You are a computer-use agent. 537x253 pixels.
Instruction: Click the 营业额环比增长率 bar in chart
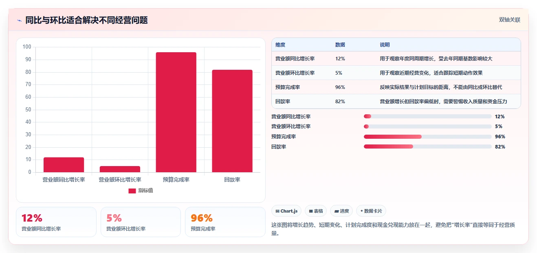[120, 169]
